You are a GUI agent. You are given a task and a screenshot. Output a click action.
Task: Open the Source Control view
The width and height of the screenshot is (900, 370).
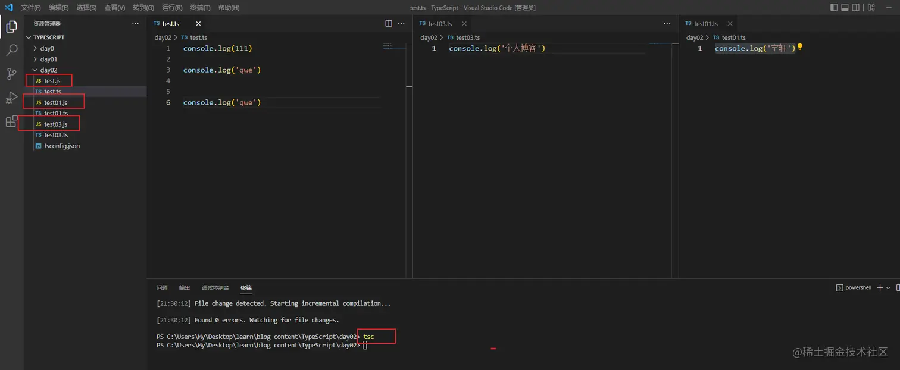point(11,74)
